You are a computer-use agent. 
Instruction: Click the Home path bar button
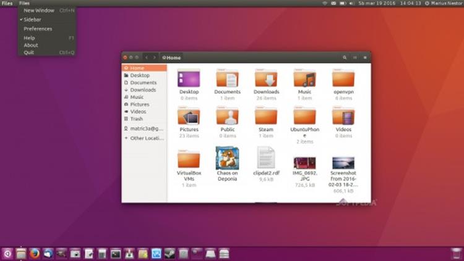coord(171,57)
